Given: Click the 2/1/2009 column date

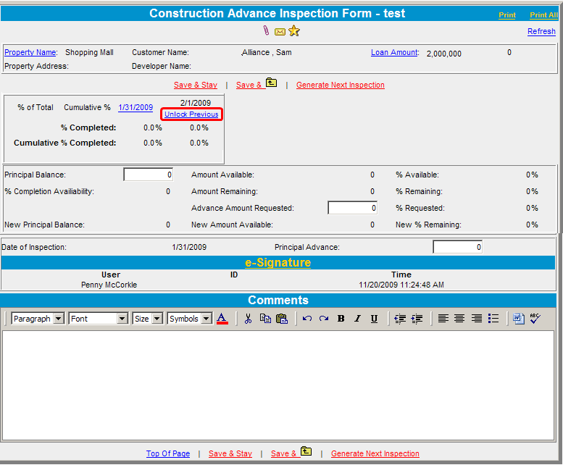Looking at the screenshot, I should pos(196,103).
